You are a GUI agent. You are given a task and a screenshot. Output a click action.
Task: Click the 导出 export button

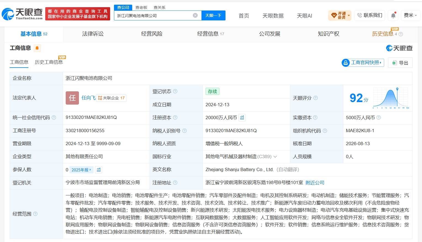click(x=400, y=63)
